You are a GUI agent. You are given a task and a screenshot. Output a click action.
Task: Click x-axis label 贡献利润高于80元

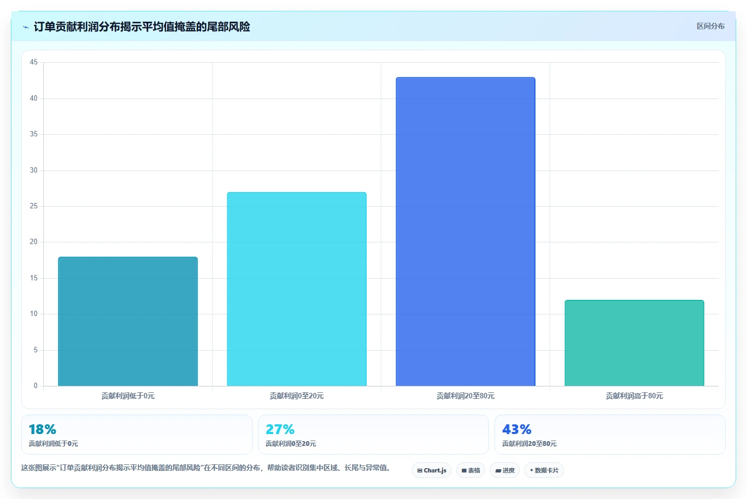pyautogui.click(x=634, y=396)
